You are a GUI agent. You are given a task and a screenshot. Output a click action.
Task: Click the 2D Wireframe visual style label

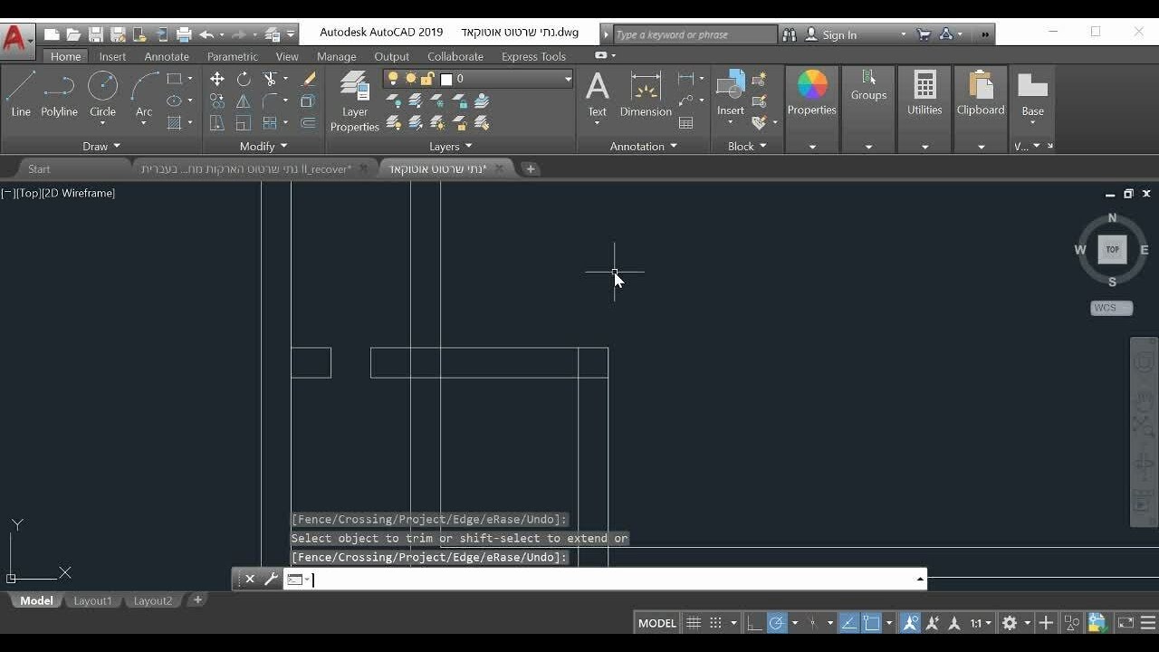pos(79,193)
